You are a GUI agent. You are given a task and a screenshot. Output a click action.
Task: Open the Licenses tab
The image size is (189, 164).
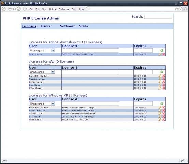pyautogui.click(x=29, y=26)
